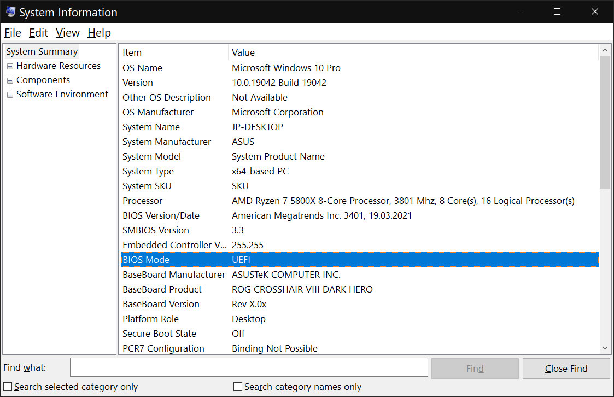The image size is (614, 397).
Task: Click the American Megatrends Inc. BIOS value
Action: [322, 216]
